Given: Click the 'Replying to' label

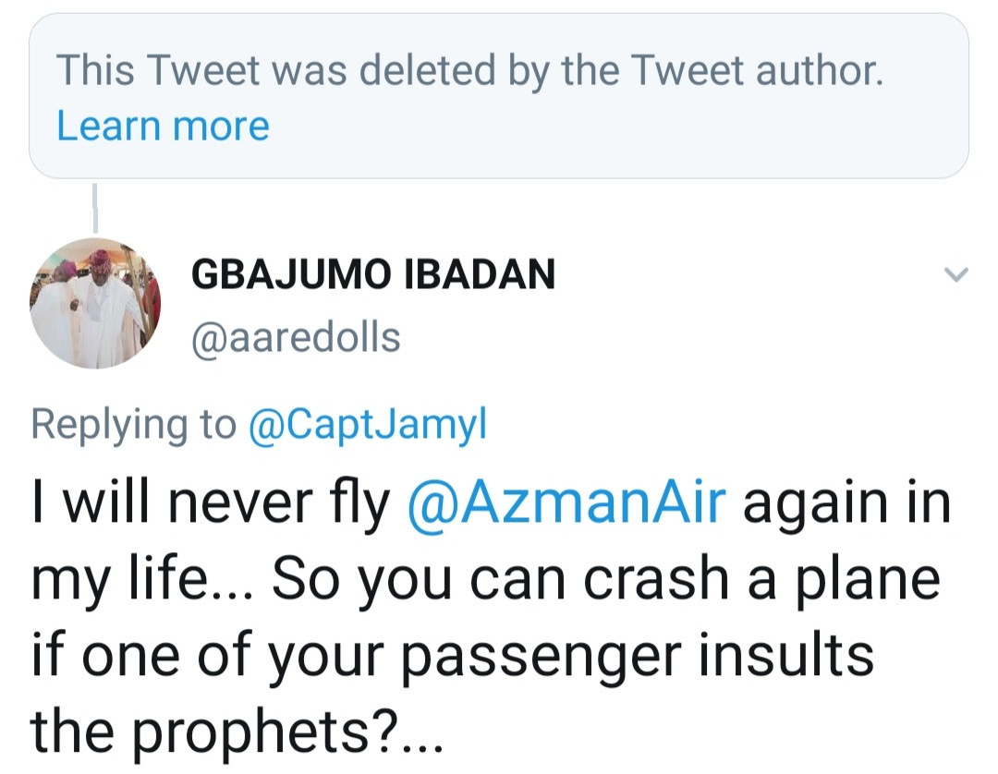Looking at the screenshot, I should 133,424.
